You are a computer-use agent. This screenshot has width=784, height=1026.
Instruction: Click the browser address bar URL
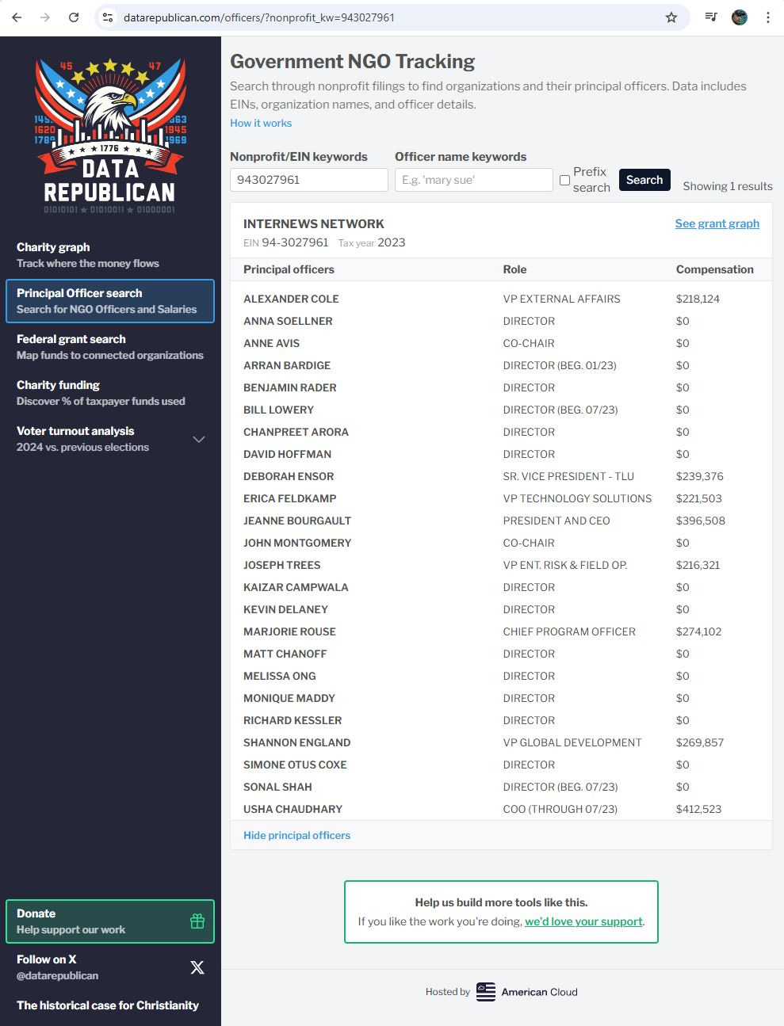[x=259, y=17]
